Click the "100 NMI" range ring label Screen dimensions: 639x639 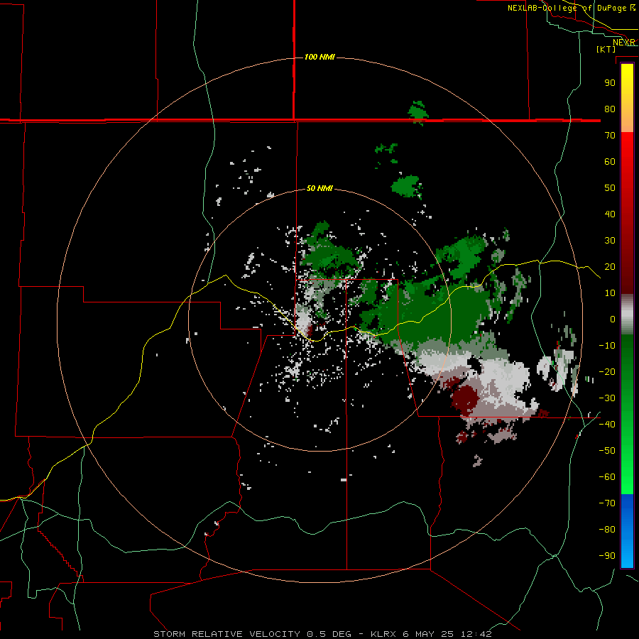(319, 57)
